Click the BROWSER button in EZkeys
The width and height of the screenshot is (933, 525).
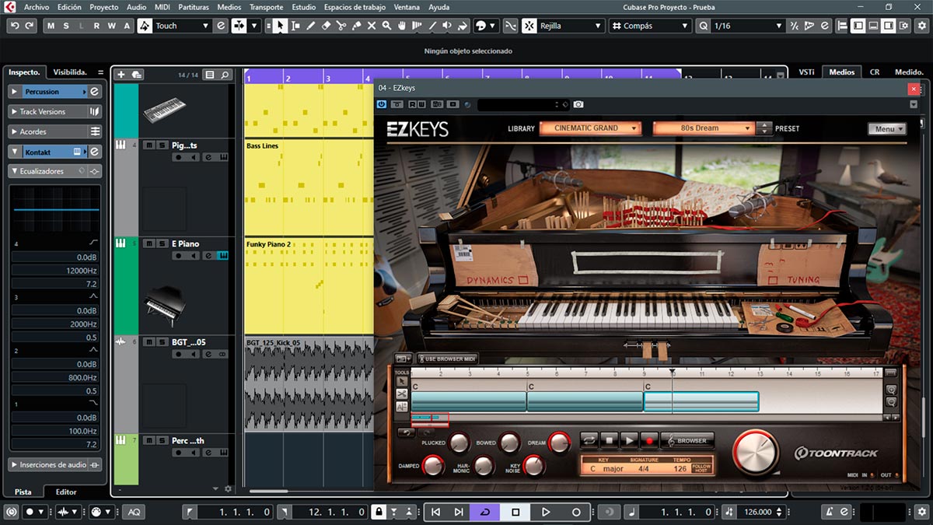[x=687, y=440]
